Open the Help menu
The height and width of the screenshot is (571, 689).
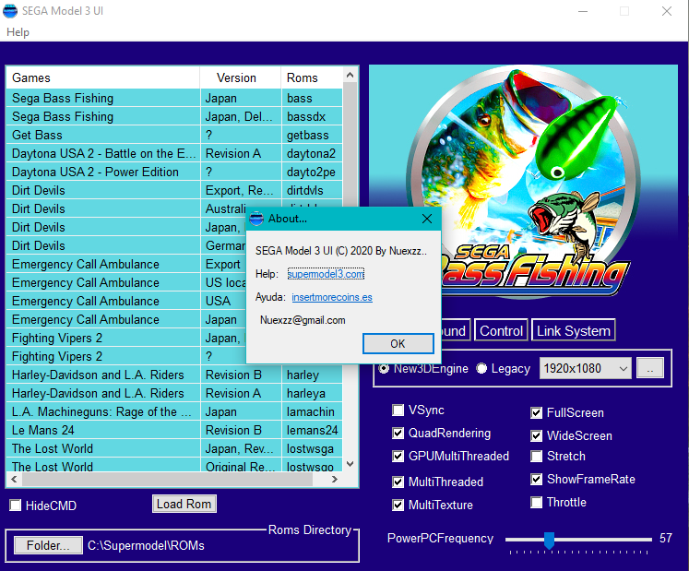point(18,32)
